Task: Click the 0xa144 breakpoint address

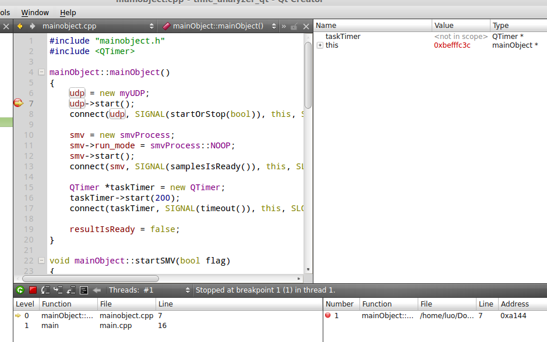Action: click(x=513, y=315)
